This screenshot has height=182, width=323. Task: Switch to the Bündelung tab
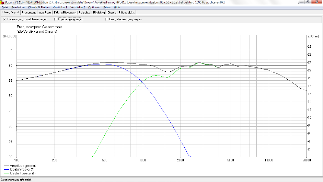pos(99,13)
